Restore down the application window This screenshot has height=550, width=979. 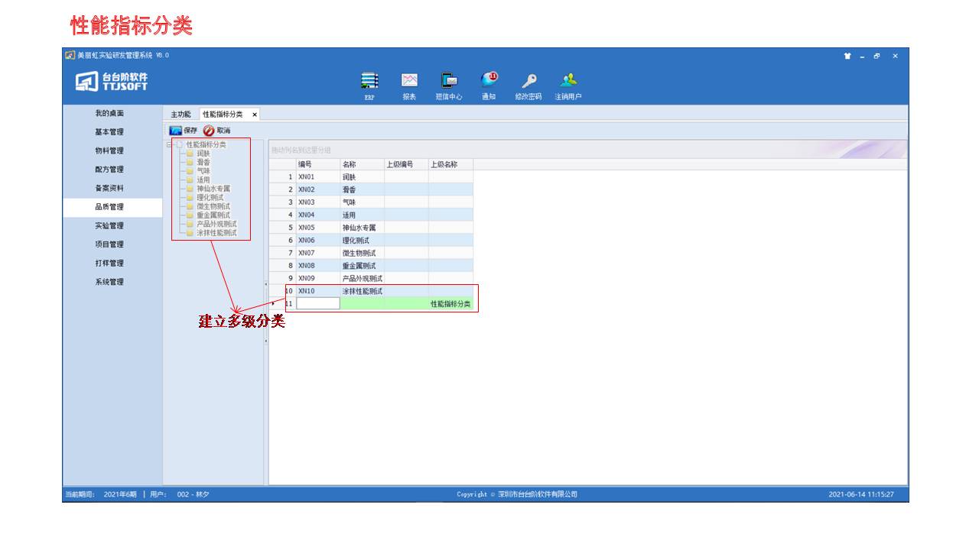877,56
